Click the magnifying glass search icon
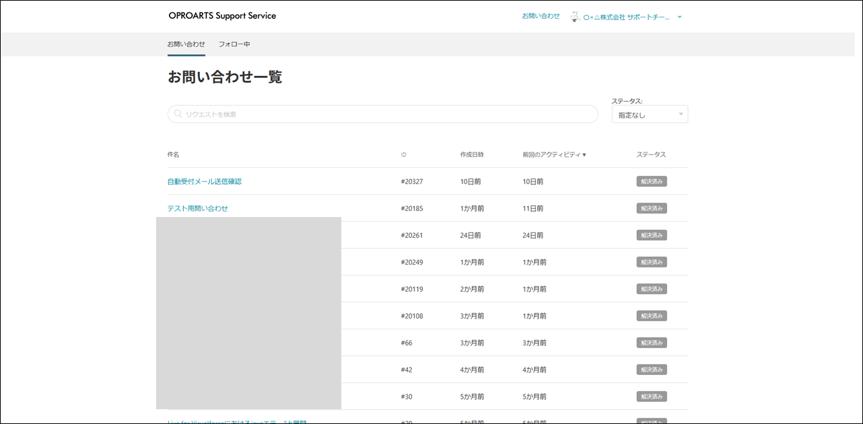863x424 pixels. [x=178, y=114]
